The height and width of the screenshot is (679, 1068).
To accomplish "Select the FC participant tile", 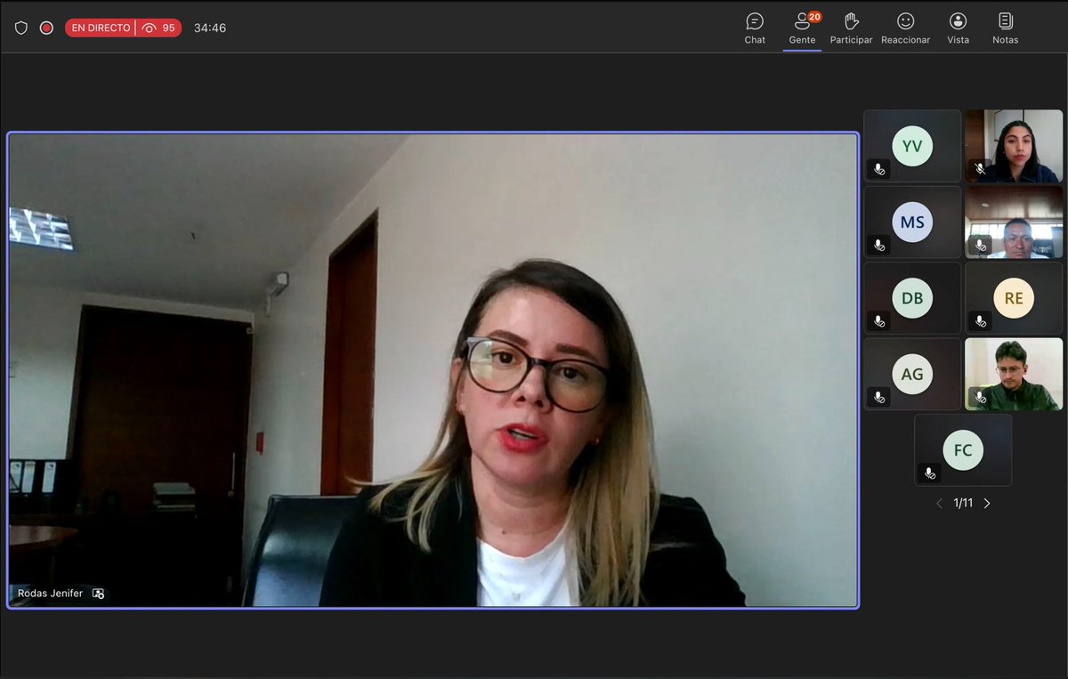I will click(963, 449).
